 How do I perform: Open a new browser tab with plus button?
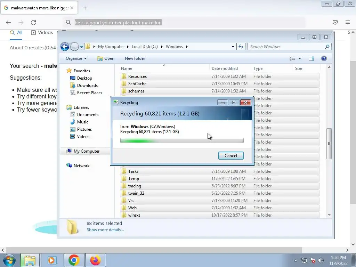(x=85, y=8)
